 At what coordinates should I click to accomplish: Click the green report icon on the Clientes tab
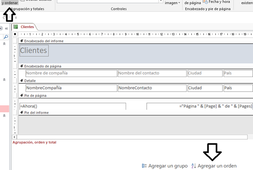coord(16,27)
